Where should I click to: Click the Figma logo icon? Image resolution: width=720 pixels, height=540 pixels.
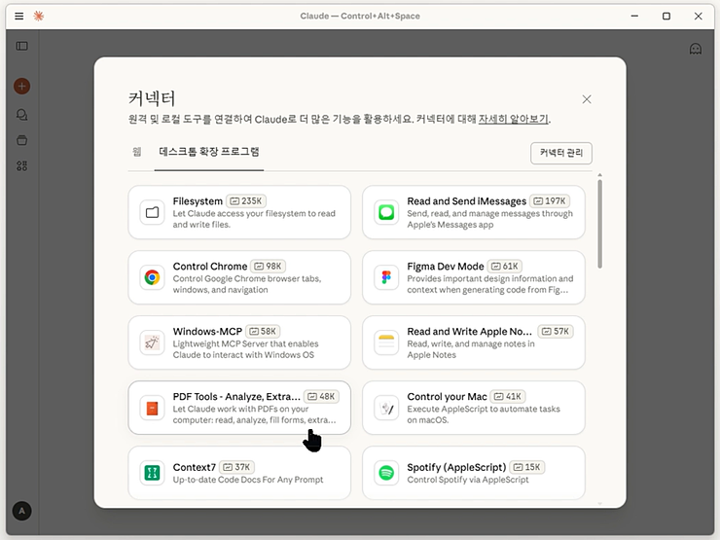click(386, 277)
